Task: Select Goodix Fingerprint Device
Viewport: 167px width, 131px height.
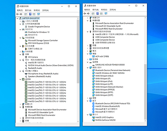Action: (x=39, y=27)
